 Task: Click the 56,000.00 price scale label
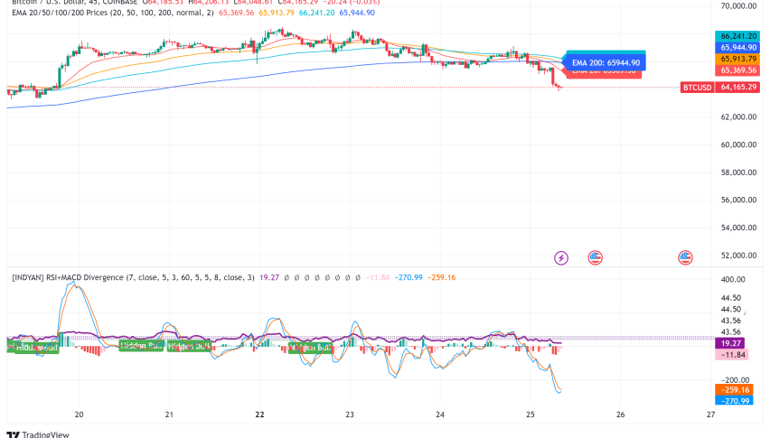(x=738, y=200)
